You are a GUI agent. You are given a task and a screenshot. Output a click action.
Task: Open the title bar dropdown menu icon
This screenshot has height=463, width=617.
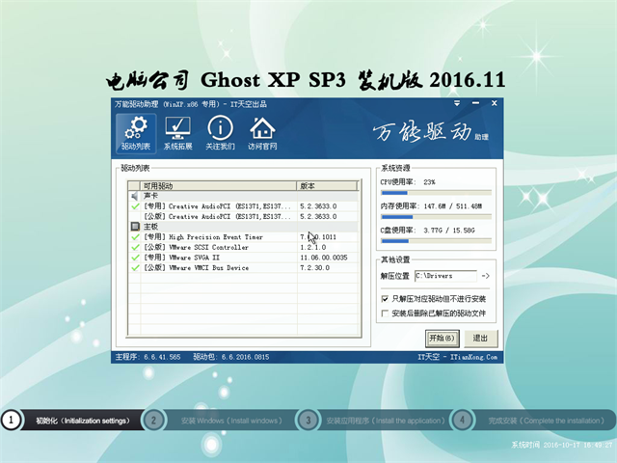tap(457, 103)
